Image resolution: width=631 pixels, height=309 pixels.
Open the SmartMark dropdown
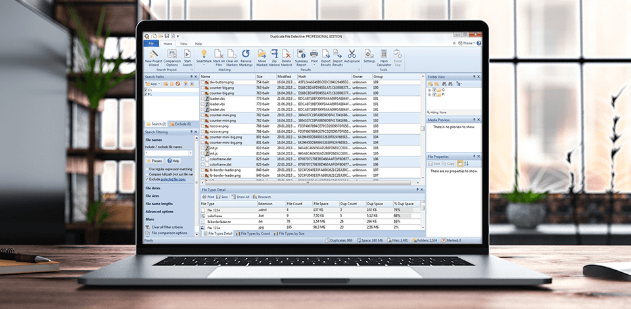click(x=204, y=64)
